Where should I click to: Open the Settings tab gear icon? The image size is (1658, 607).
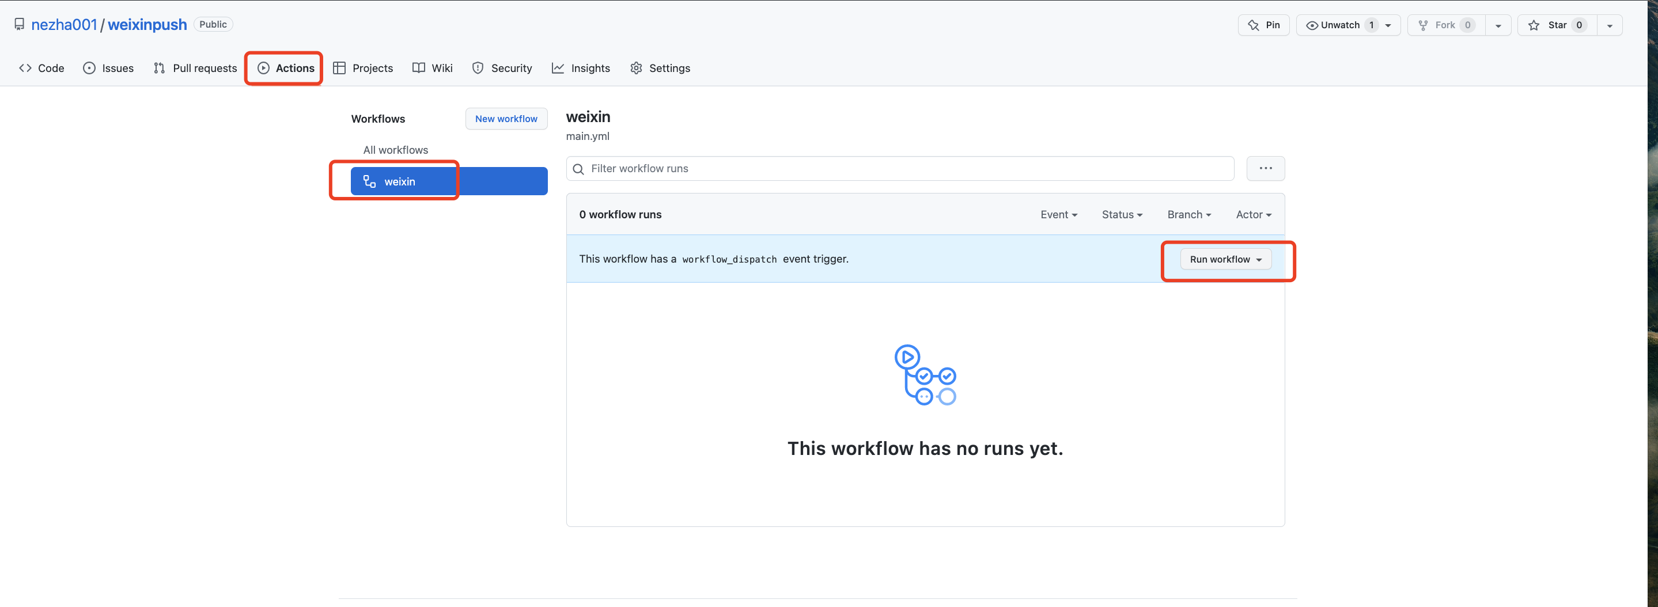pyautogui.click(x=636, y=68)
